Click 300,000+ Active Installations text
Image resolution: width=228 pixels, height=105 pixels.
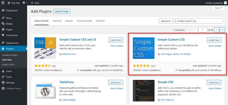(x=147, y=70)
